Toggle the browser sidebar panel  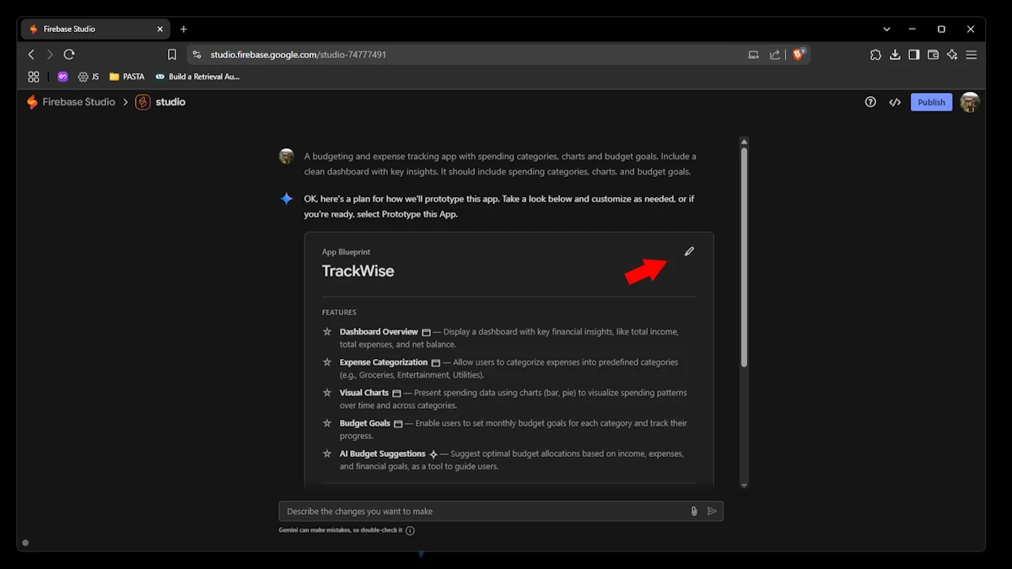tap(913, 54)
